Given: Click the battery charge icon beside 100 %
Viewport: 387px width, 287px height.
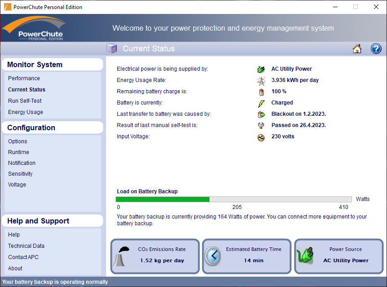Looking at the screenshot, I should click(x=261, y=92).
